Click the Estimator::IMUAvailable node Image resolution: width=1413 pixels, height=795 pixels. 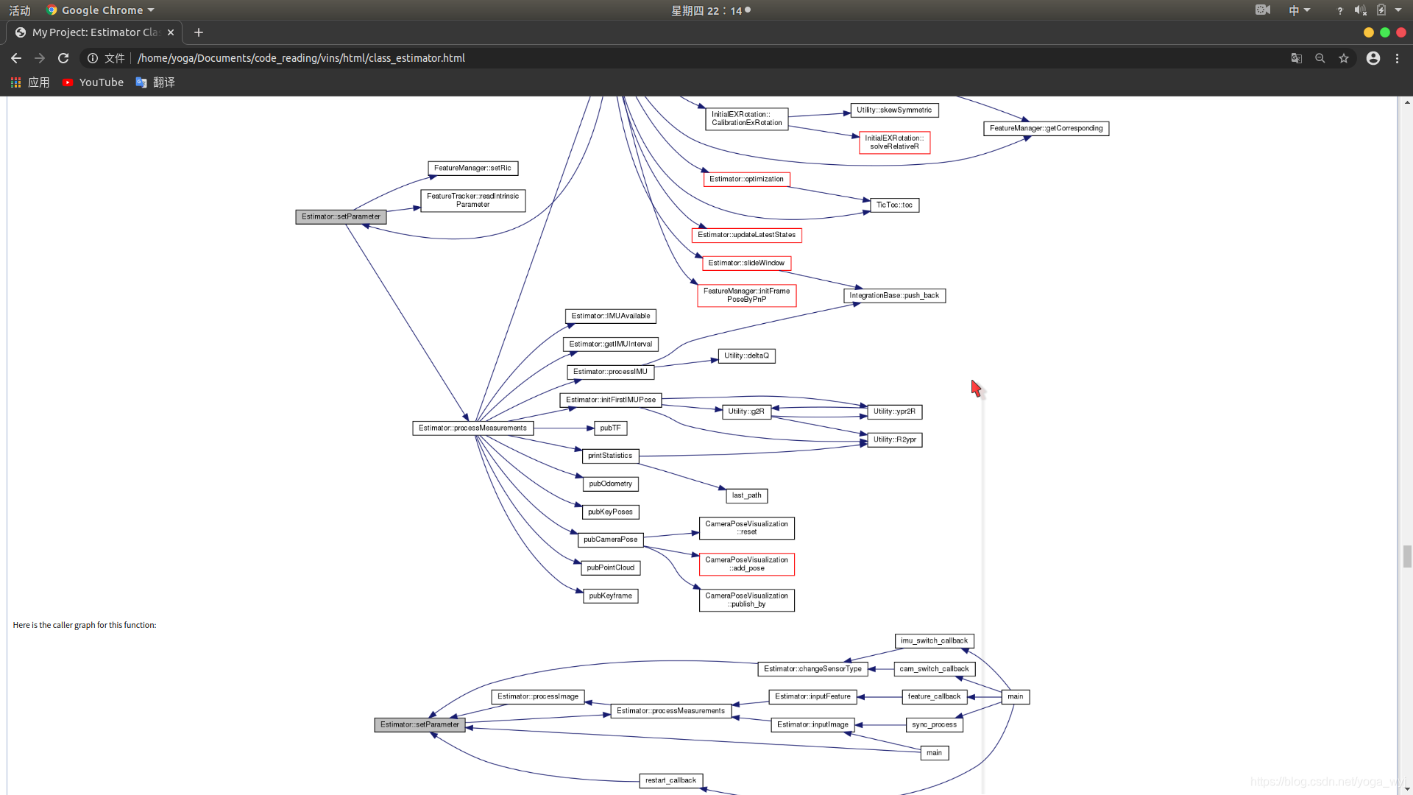[611, 317]
